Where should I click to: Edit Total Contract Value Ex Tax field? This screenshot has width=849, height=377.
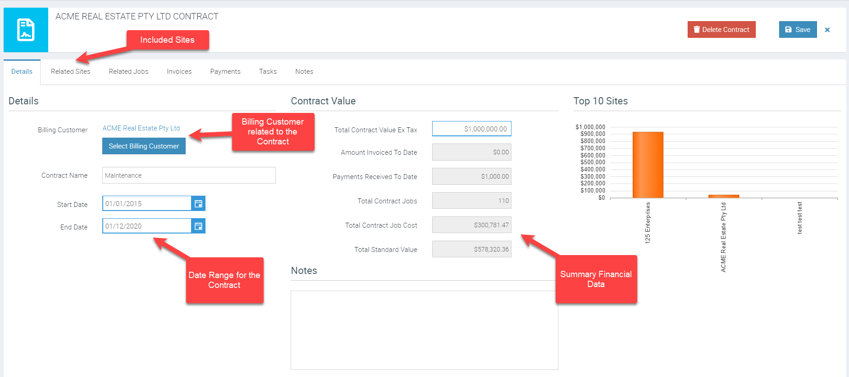pos(472,129)
